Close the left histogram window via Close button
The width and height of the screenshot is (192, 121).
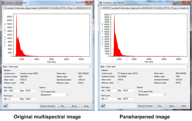[86, 106]
